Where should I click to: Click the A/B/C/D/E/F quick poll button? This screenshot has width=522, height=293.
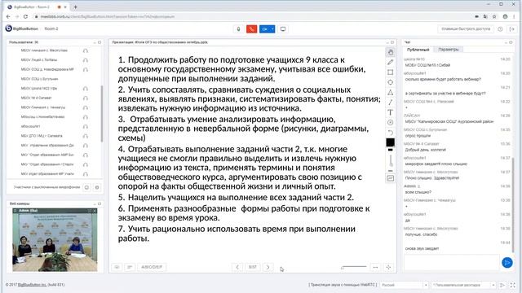(152, 267)
